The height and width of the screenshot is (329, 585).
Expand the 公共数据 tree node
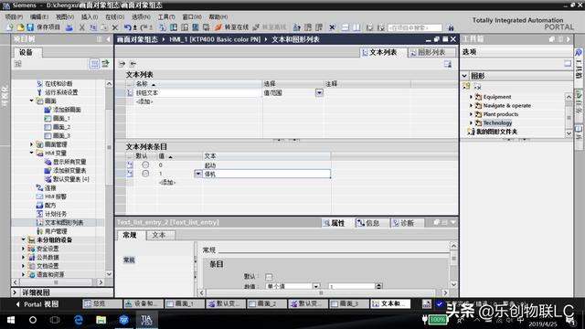23,258
